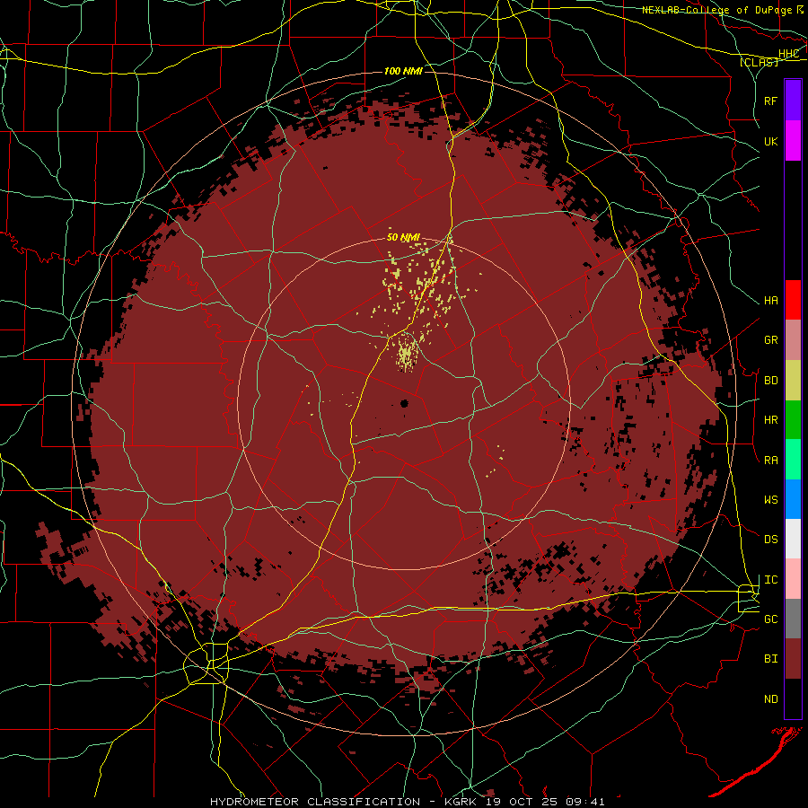The height and width of the screenshot is (808, 808).
Task: Pick the DS white legend swatch
Action: pos(793,539)
